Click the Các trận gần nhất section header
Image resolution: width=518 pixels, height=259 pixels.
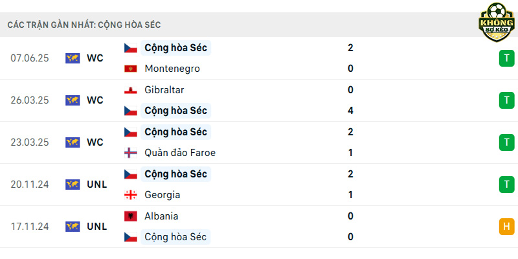[84, 25]
